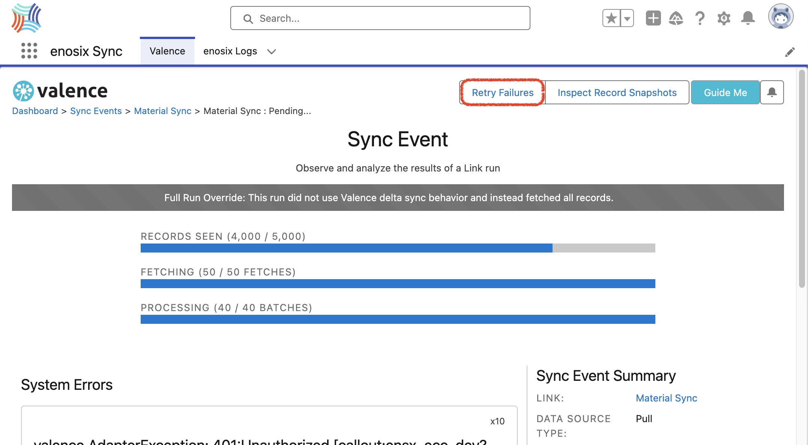
Task: Click the 'LINK:' summary label
Action: click(x=550, y=398)
